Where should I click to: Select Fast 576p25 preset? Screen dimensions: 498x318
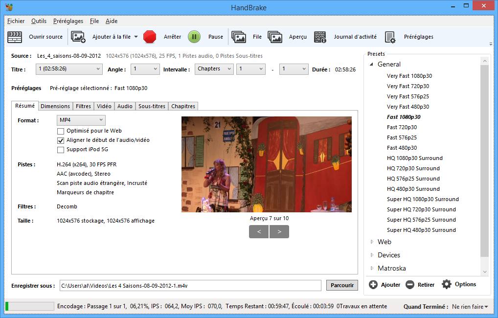point(402,137)
